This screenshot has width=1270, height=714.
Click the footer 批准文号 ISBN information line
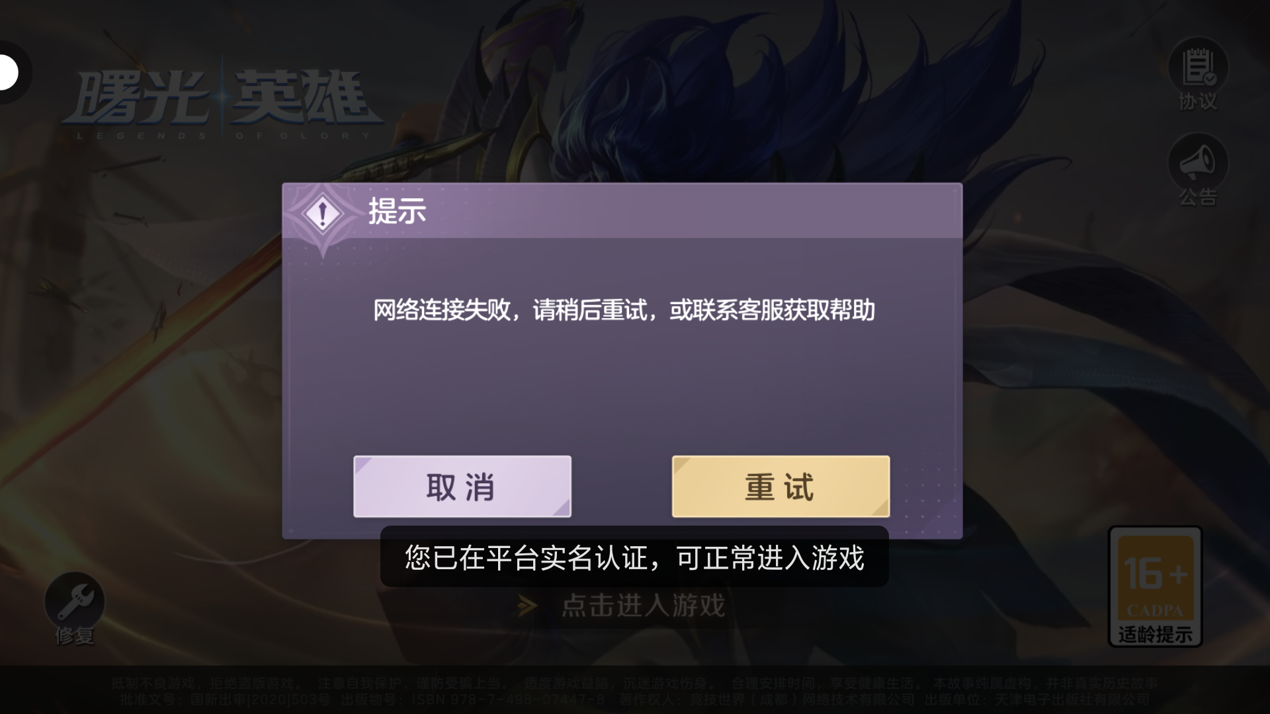pos(634,699)
